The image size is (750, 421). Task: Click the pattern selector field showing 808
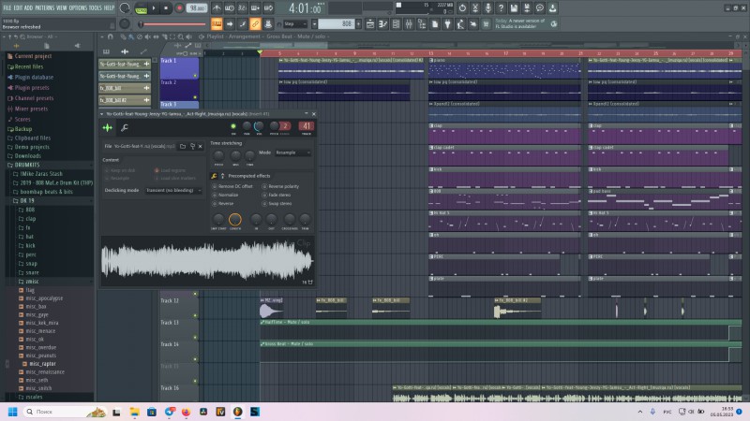coord(337,24)
